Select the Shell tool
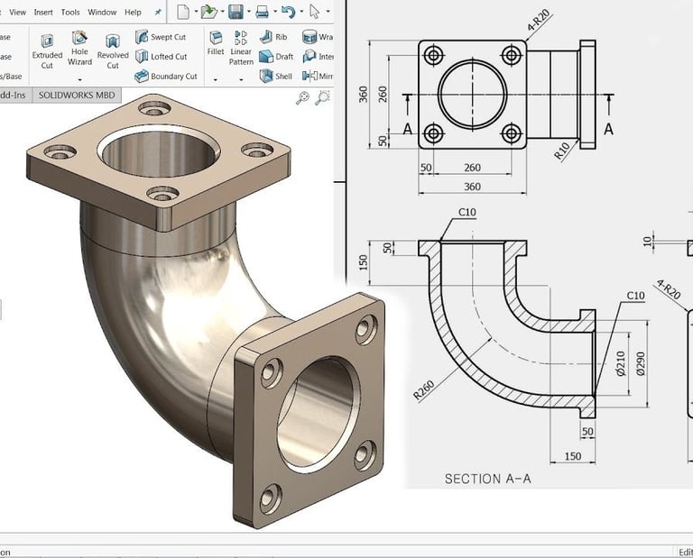693x558 pixels. [276, 76]
